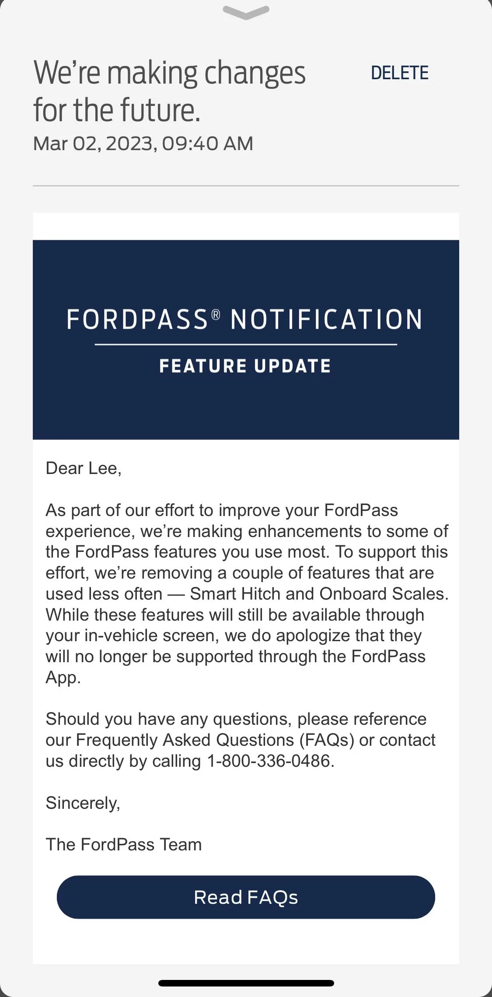Tap the "Dear Lee," greeting
The image size is (492, 997).
point(84,468)
